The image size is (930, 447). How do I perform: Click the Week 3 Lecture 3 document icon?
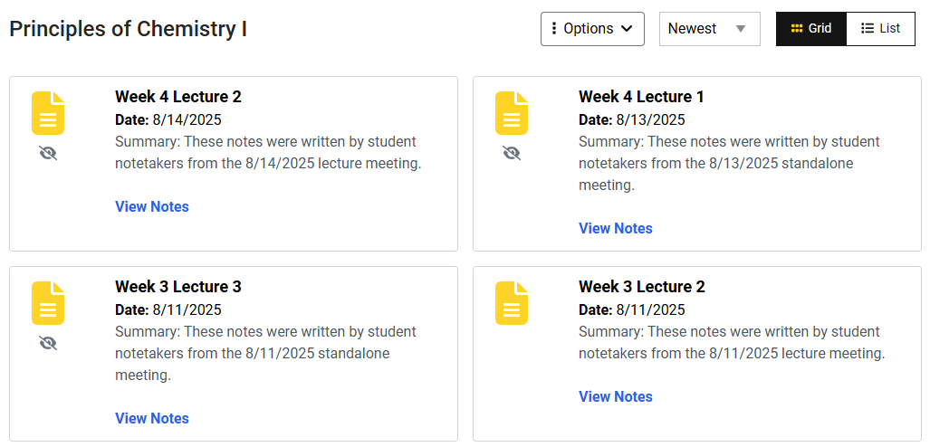(48, 303)
